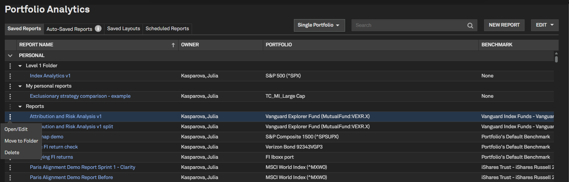Viewport: 569px width, 182px height.
Task: Collapse the PERSONAL section chevron
Action: [10, 56]
